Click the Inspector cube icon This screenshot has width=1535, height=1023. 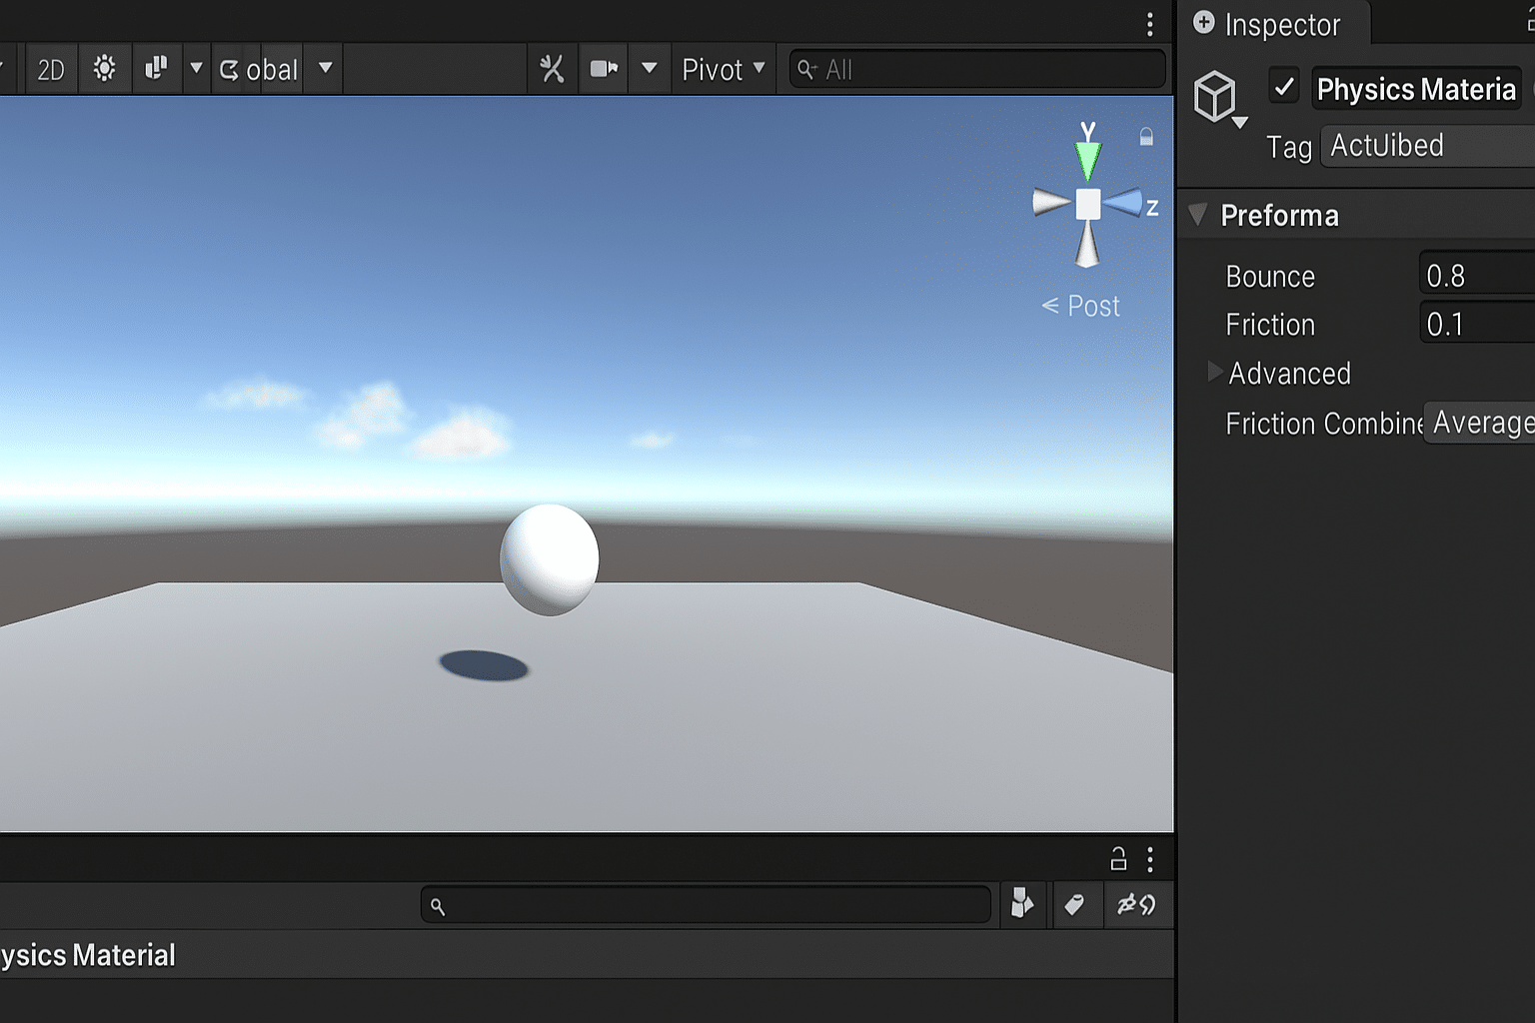pos(1217,95)
